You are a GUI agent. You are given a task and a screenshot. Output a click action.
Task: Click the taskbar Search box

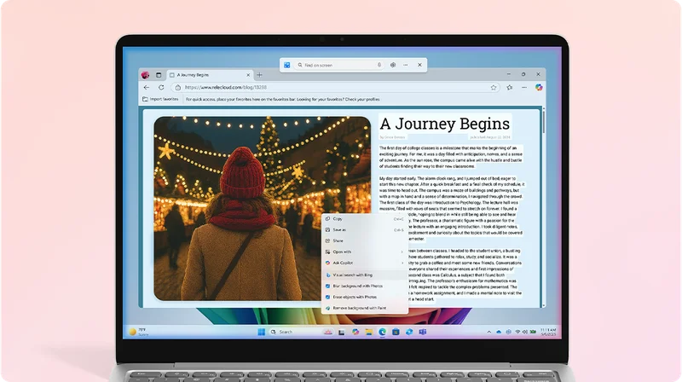[x=300, y=332]
